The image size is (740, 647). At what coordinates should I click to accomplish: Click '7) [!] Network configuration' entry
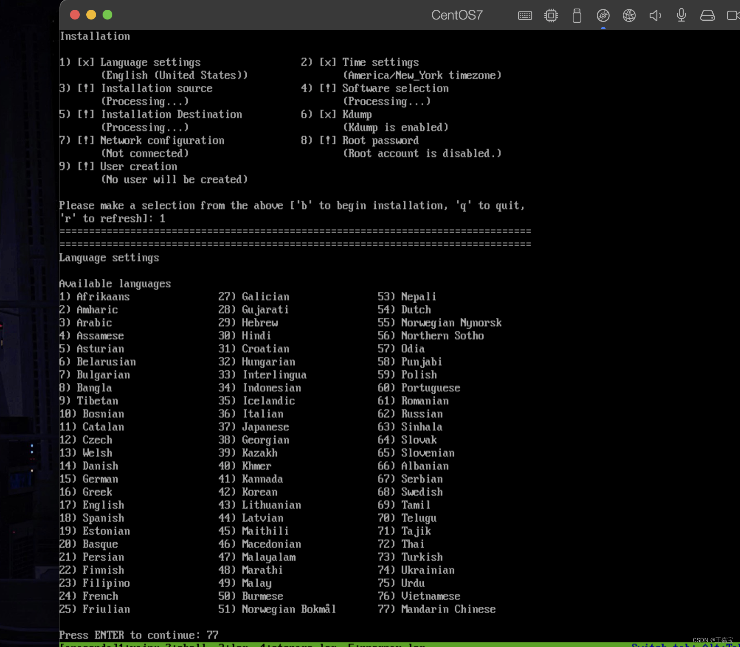[142, 140]
